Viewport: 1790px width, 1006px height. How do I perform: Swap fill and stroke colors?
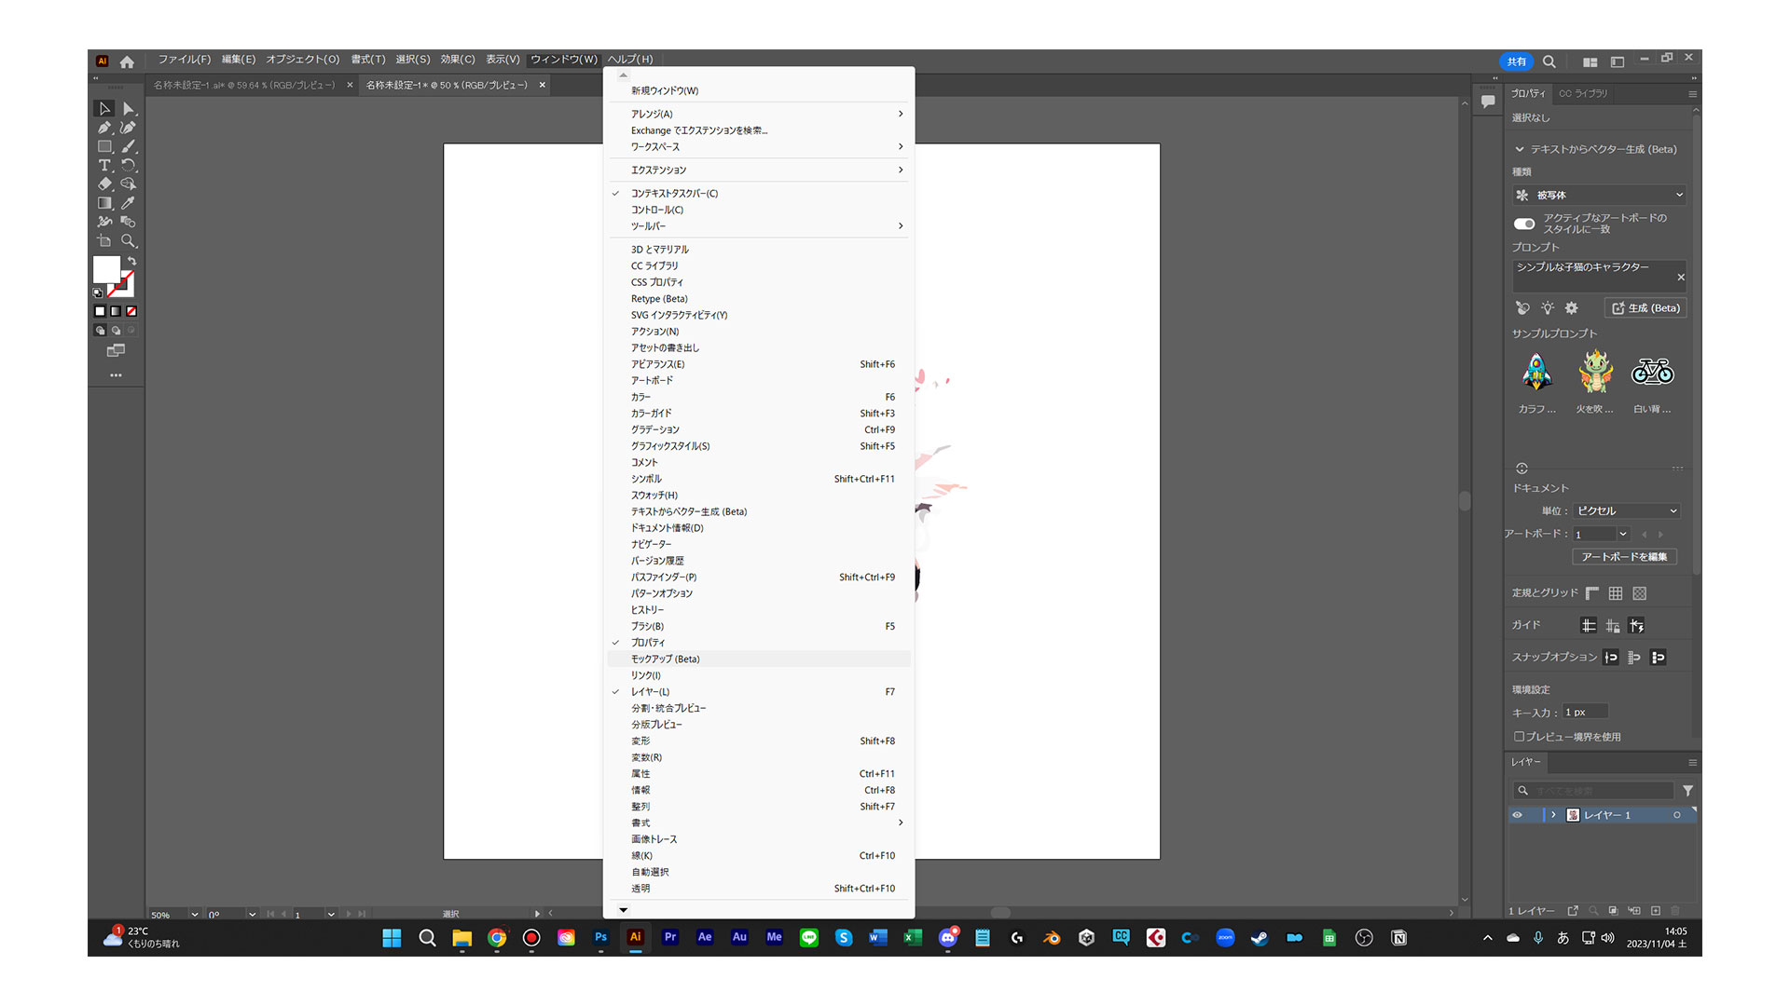pyautogui.click(x=132, y=261)
